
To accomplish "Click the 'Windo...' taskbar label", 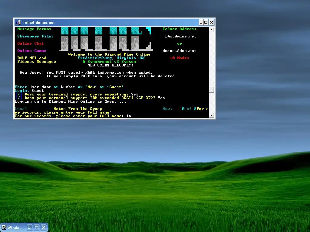I will (x=15, y=228).
